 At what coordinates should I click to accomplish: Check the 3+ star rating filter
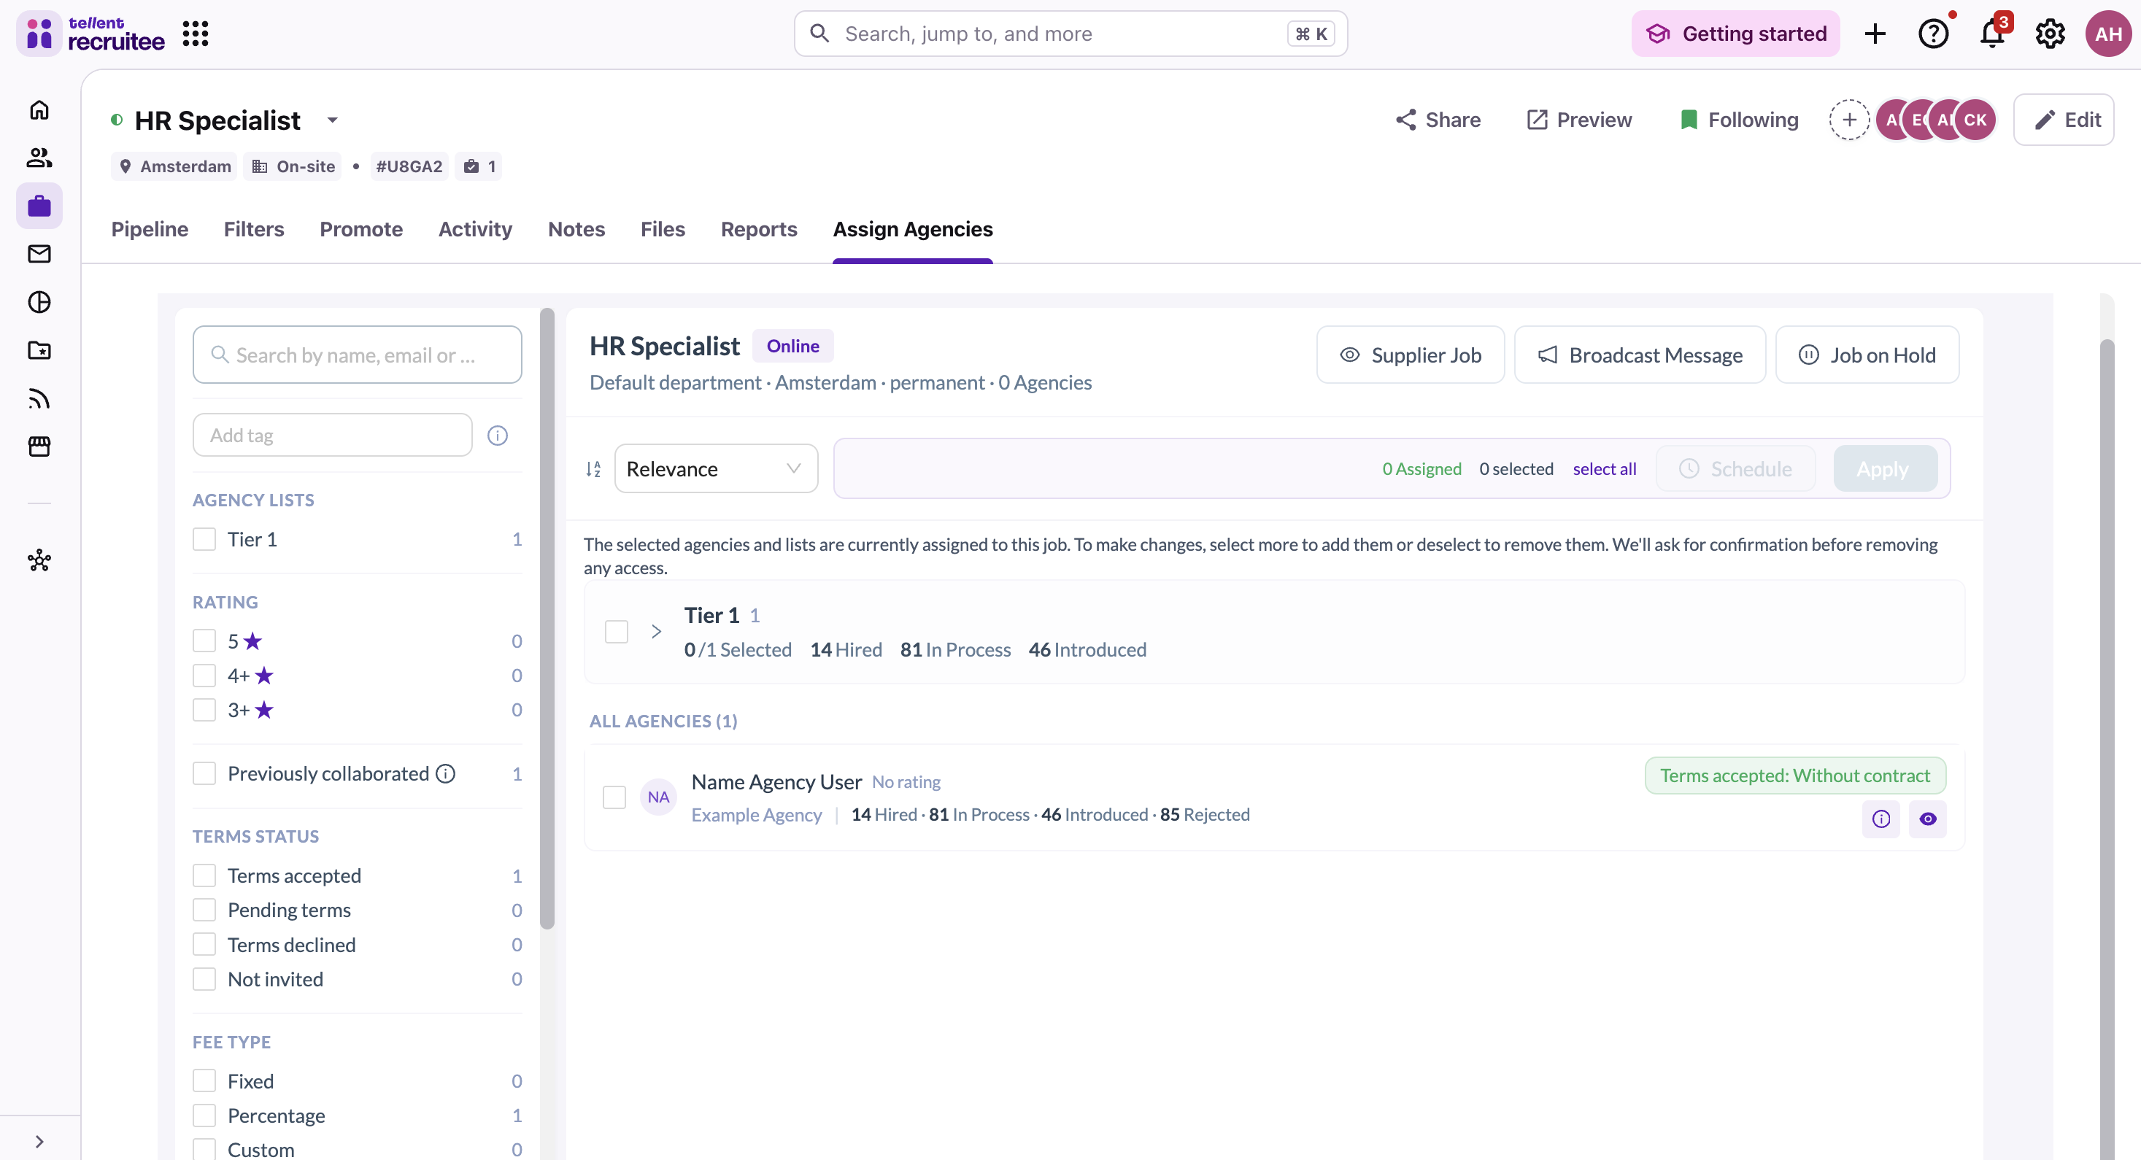click(x=204, y=710)
